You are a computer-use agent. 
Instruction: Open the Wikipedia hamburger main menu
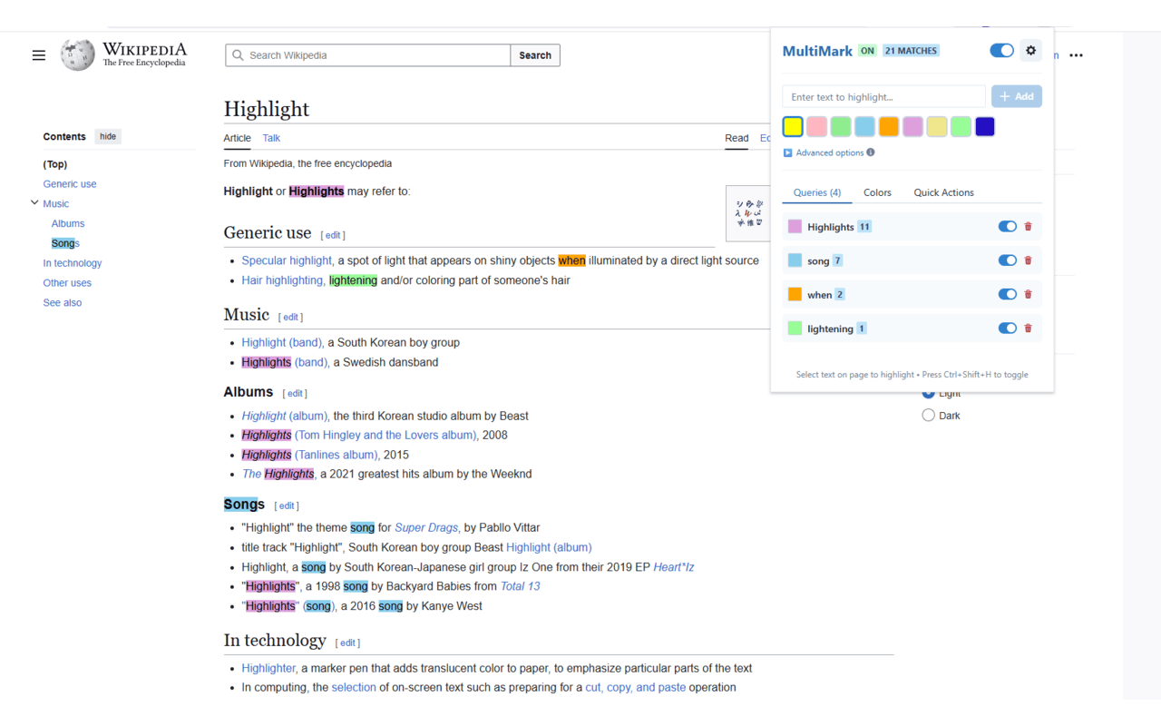coord(39,55)
